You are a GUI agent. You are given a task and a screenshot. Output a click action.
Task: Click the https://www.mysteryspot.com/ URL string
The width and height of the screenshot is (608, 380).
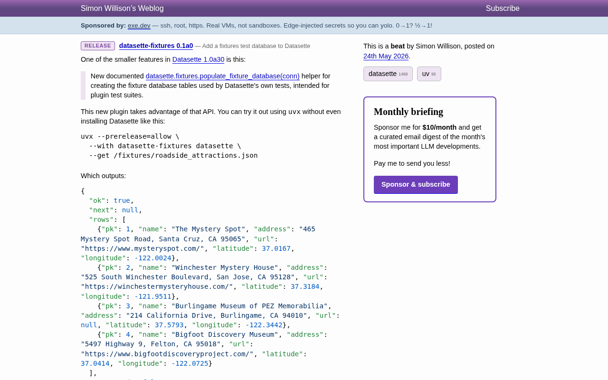pyautogui.click(x=142, y=248)
